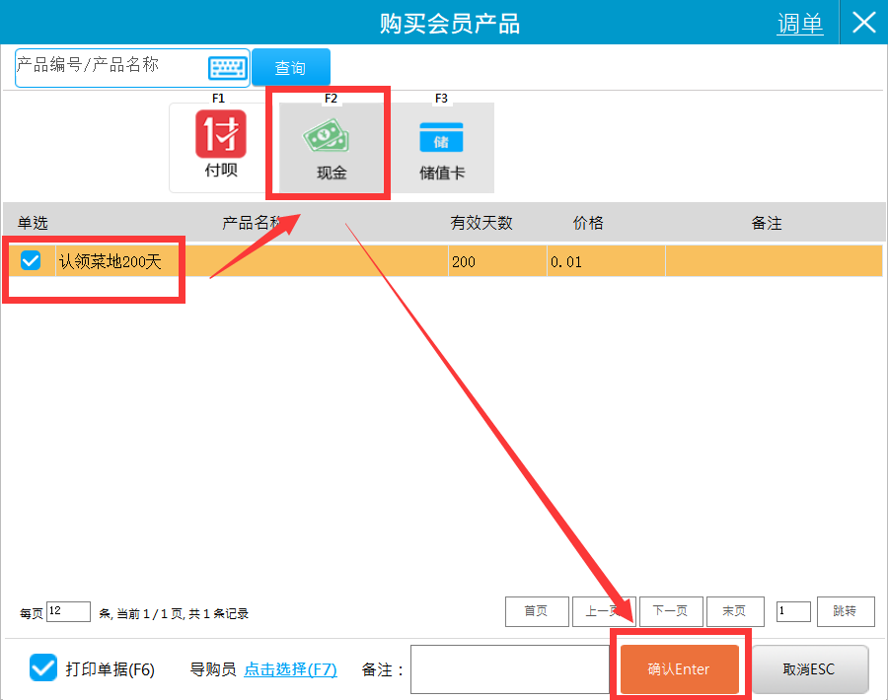Toggle the 打印单据(F6) checkbox
888x700 pixels.
pyautogui.click(x=43, y=668)
